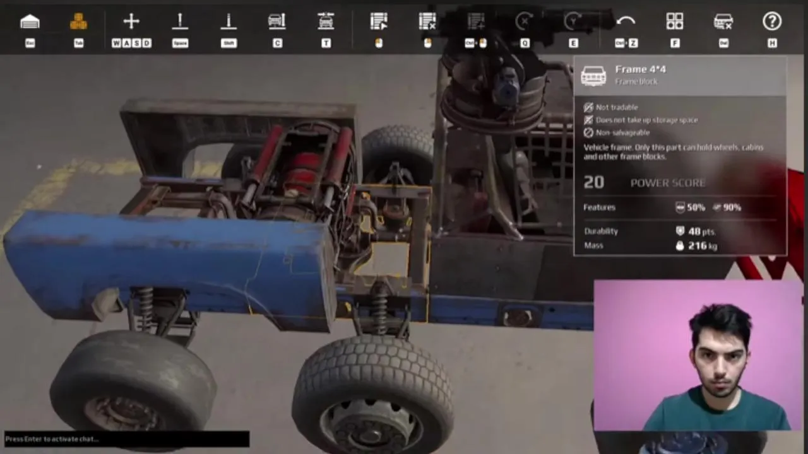808x454 pixels.
Task: Click the POWER SCORE label
Action: (668, 183)
